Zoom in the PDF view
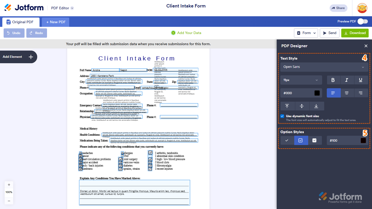Screen dimensions: 372x209 click(x=9, y=185)
